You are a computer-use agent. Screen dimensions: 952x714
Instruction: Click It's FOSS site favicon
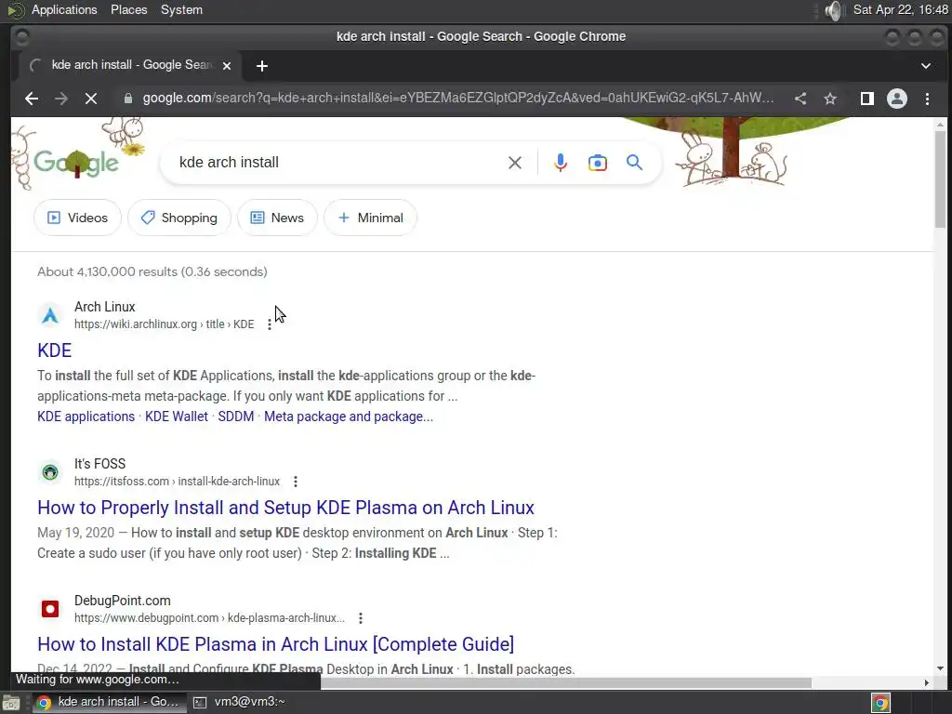point(50,471)
